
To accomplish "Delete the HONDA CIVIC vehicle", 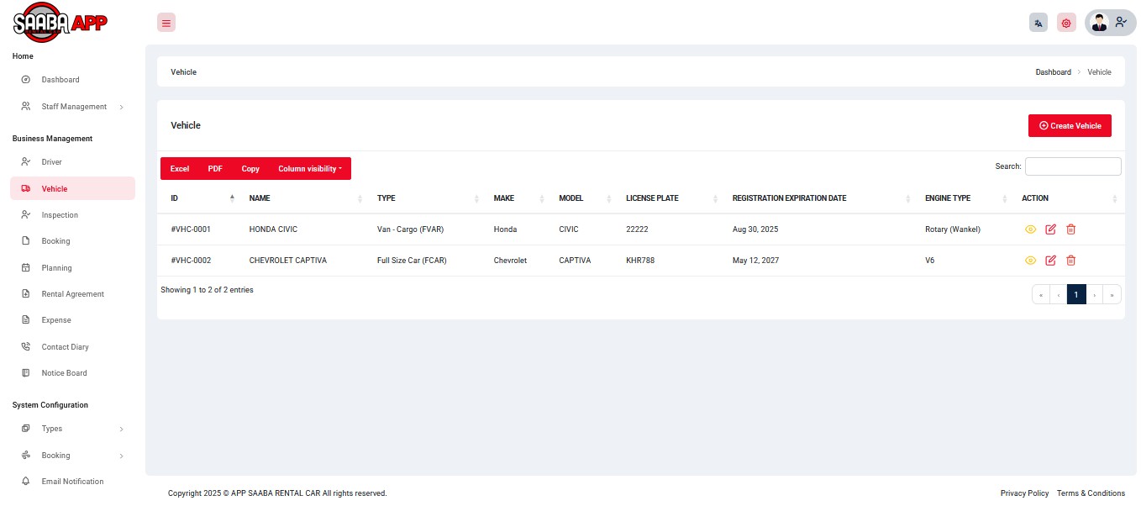I will pos(1070,229).
